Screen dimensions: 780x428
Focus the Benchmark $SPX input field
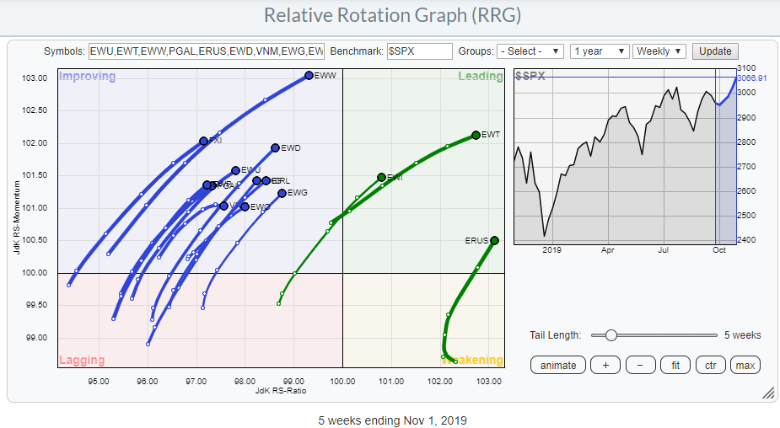click(x=419, y=51)
